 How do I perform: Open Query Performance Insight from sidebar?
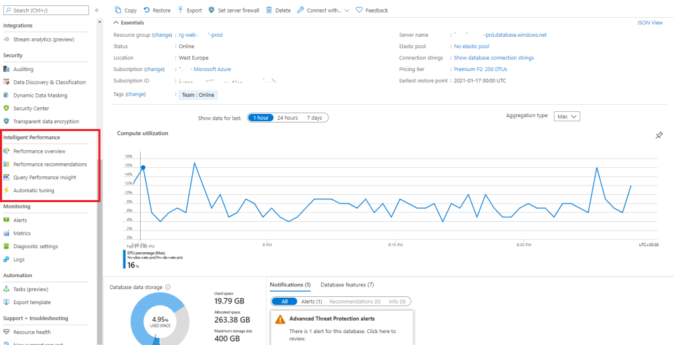pyautogui.click(x=45, y=177)
